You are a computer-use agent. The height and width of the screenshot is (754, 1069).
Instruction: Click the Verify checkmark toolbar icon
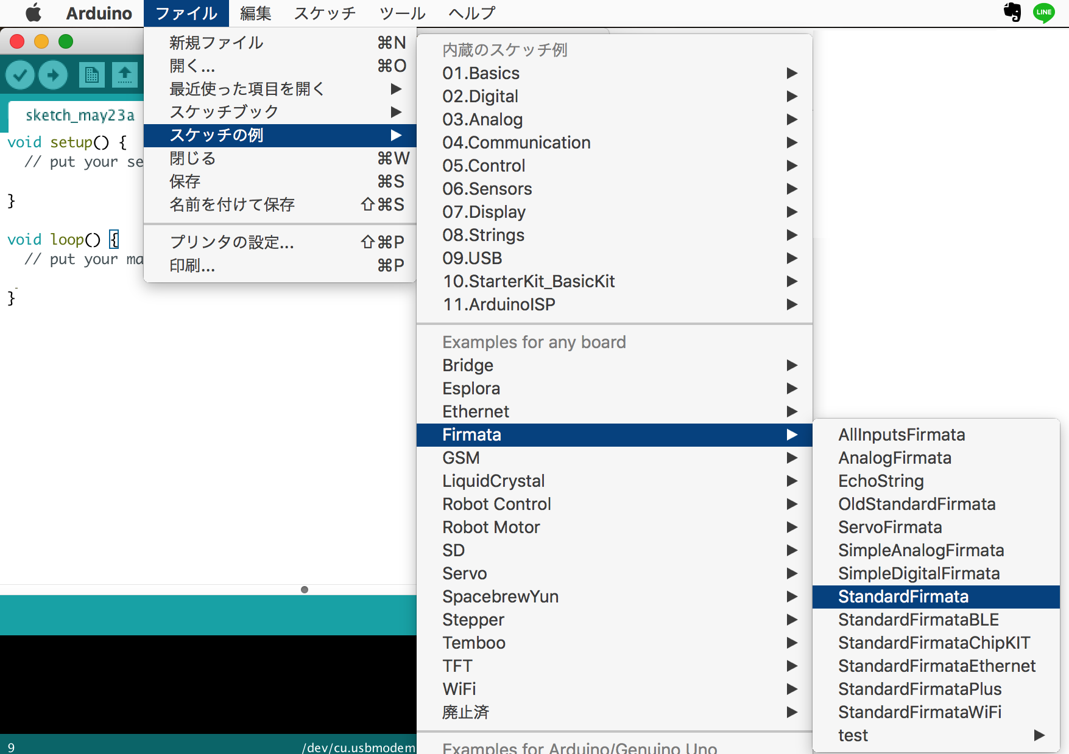pyautogui.click(x=20, y=75)
